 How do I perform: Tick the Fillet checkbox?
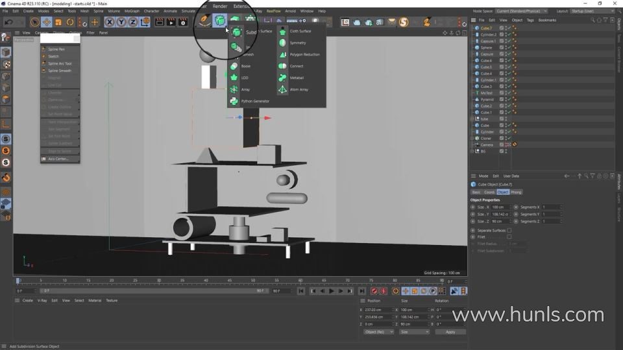point(509,237)
